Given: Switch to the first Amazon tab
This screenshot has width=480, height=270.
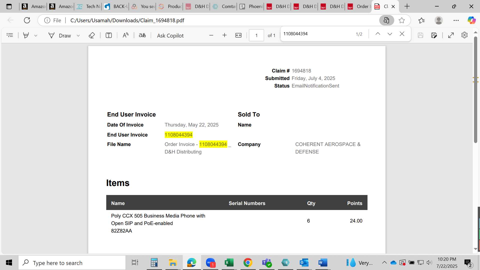Looking at the screenshot, I should tap(33, 6).
